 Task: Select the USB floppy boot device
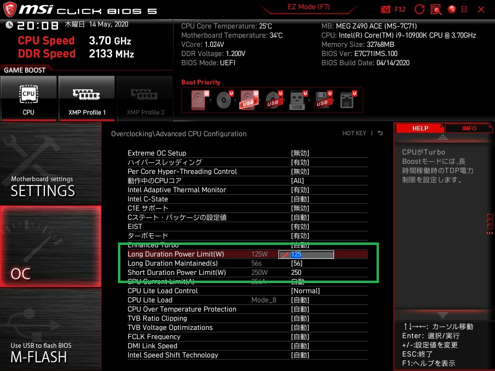323,100
